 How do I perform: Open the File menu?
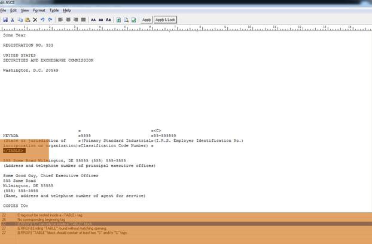[x=3, y=10]
